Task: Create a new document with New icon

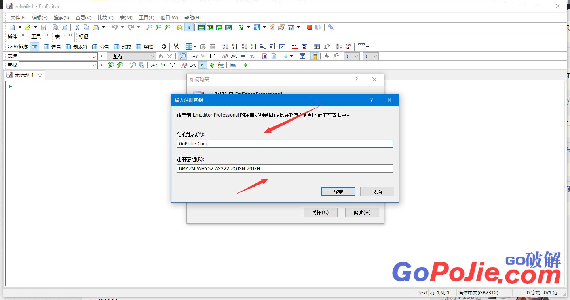Action: 12,27
